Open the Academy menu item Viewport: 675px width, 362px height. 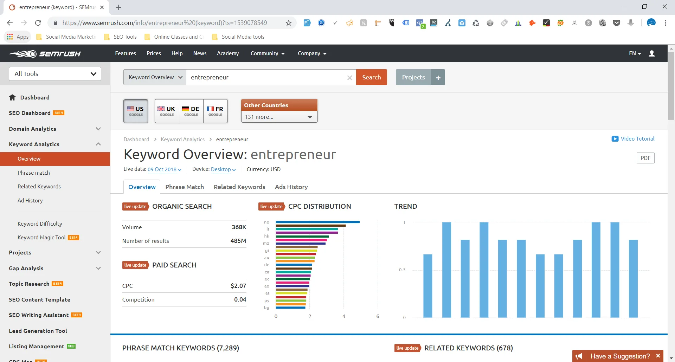[x=228, y=53]
